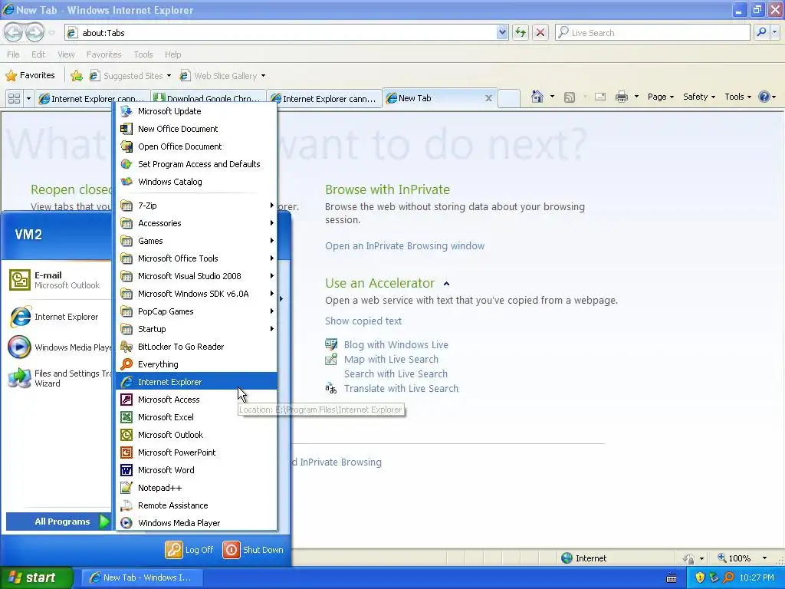Open E-mail Microsoft Outlook pinned item
The image size is (785, 589).
pos(57,280)
